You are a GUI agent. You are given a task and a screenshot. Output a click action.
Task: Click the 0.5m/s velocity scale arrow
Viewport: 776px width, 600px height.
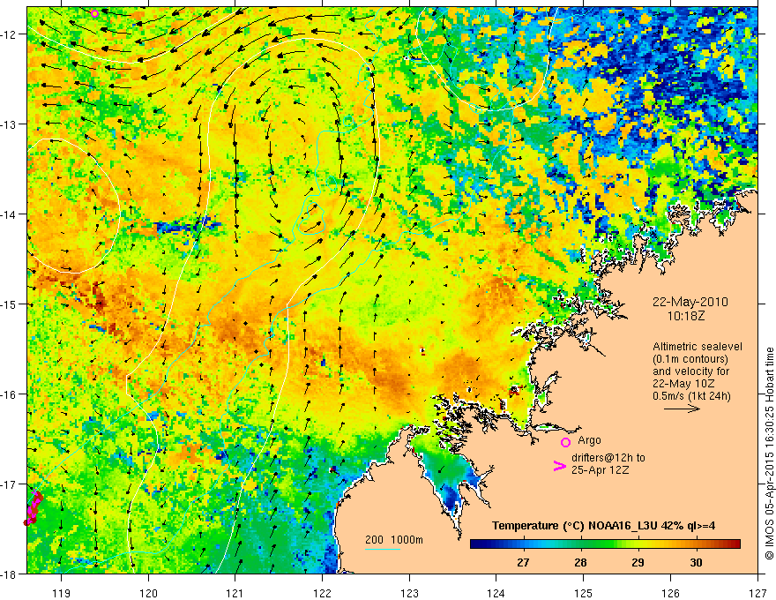682,409
